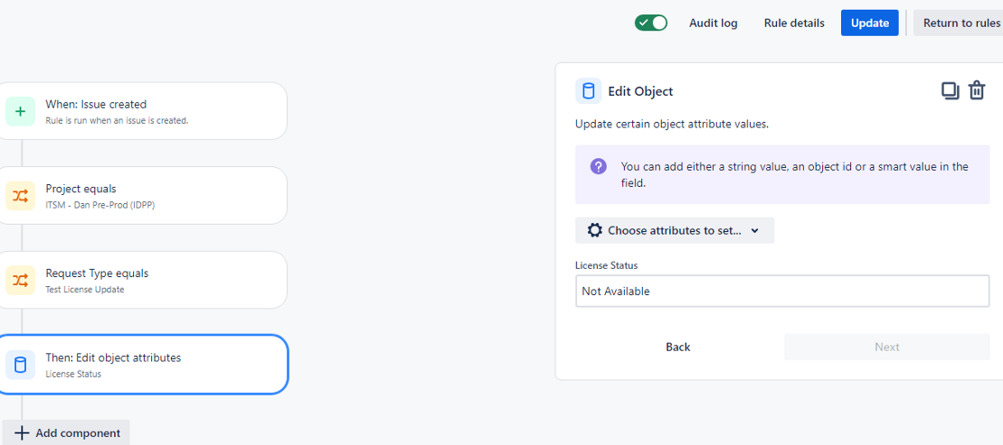
Task: Open the Audit log
Action: click(x=714, y=23)
